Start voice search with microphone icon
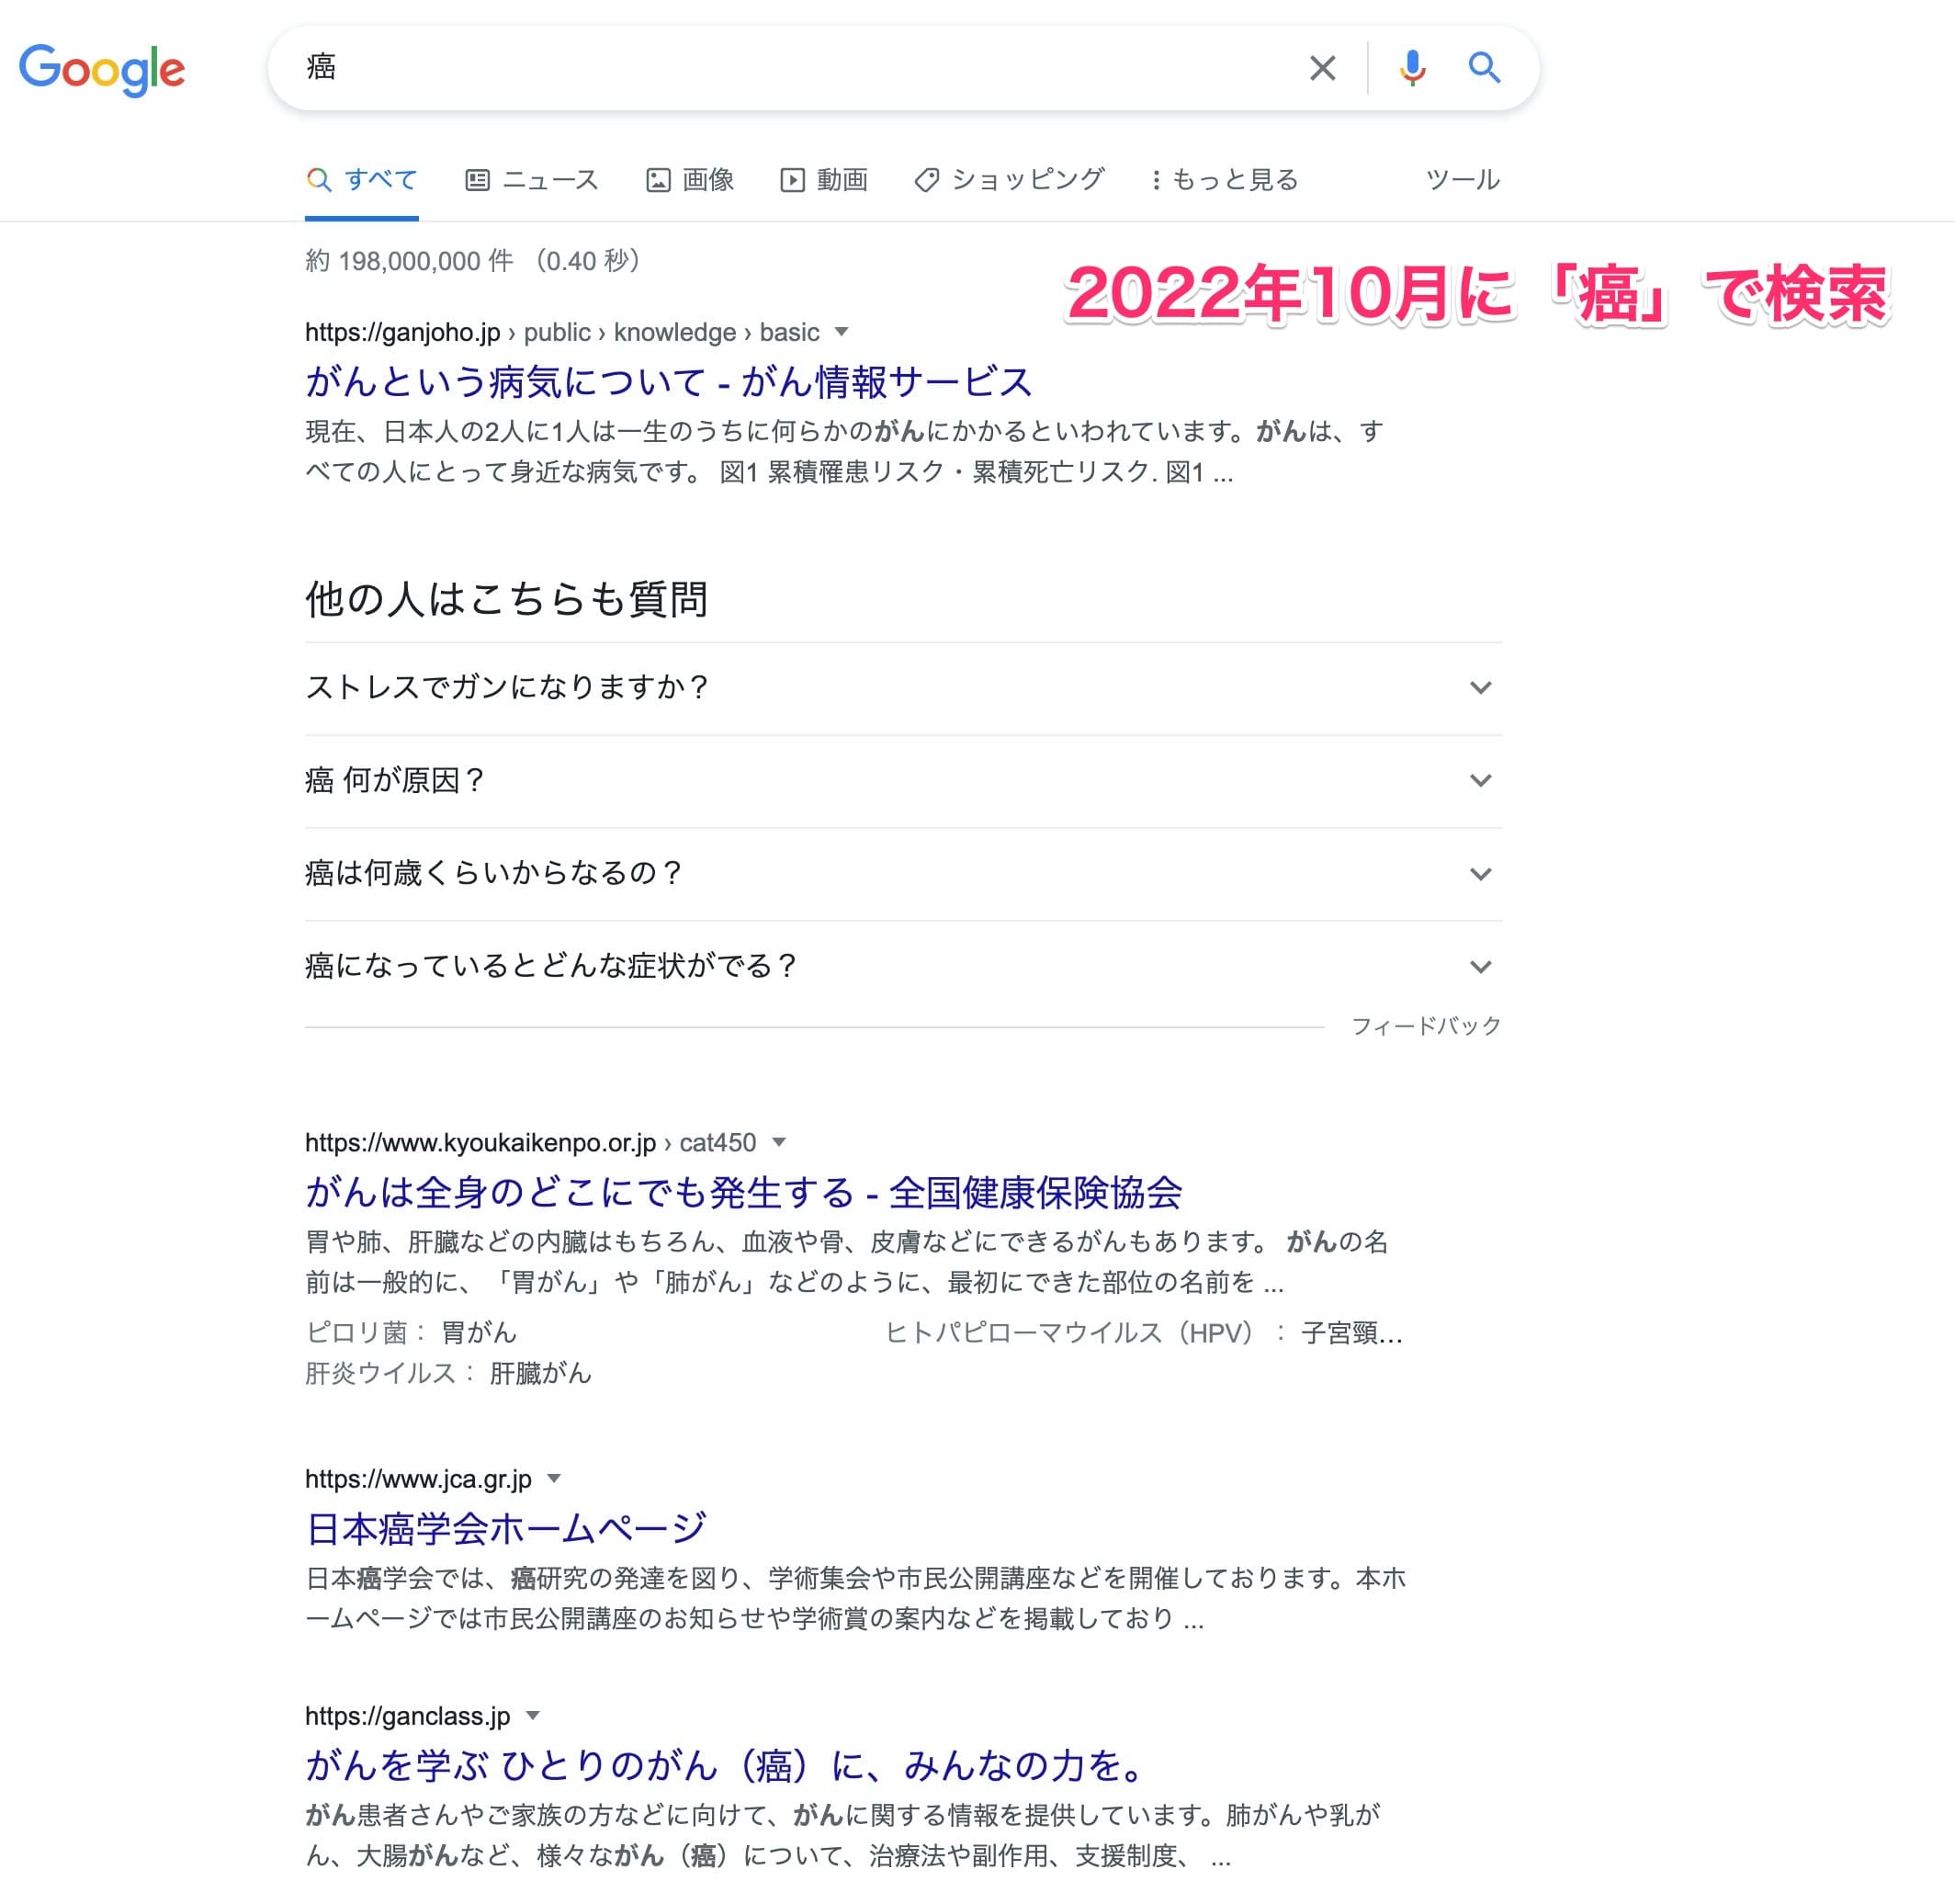This screenshot has height=1904, width=1955. [1412, 68]
